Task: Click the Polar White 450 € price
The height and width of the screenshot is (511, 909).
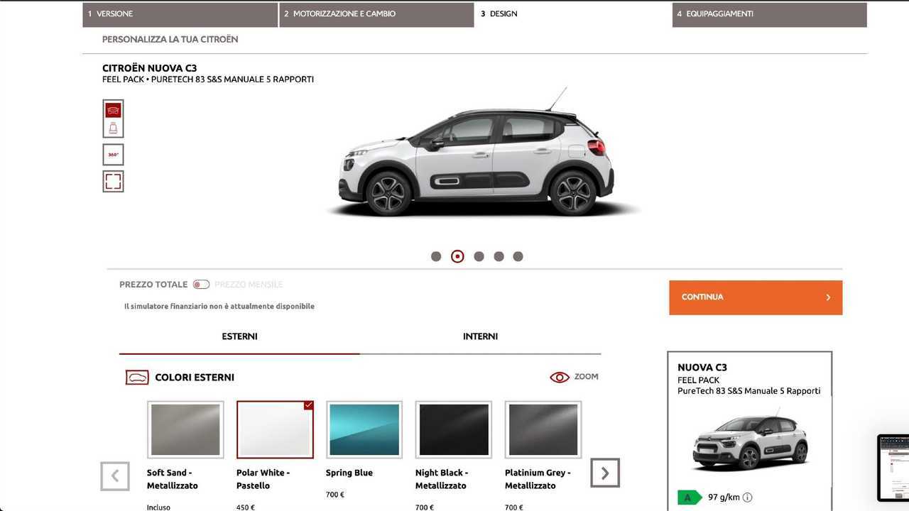Action: pos(246,507)
